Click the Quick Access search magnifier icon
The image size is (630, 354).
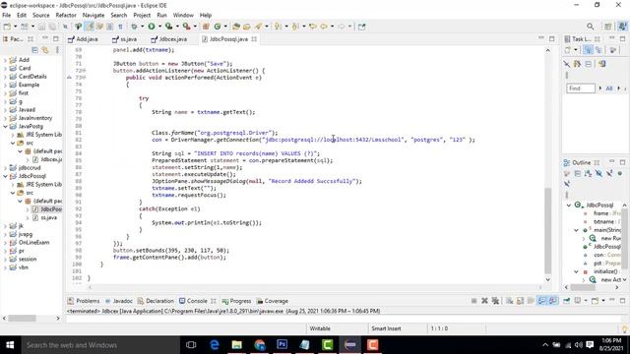pyautogui.click(x=590, y=27)
